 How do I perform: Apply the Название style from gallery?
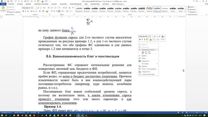point(149,9)
